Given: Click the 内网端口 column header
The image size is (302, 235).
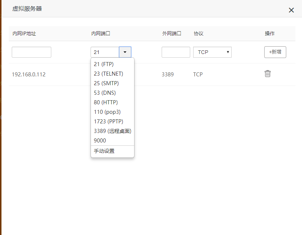Looking at the screenshot, I should tap(100, 33).
